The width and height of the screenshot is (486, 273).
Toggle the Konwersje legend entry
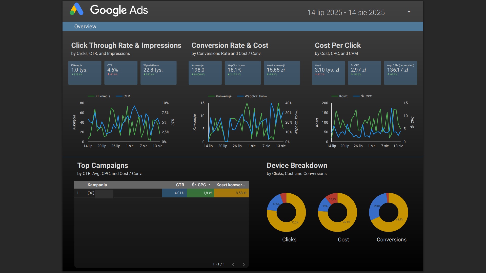click(220, 96)
